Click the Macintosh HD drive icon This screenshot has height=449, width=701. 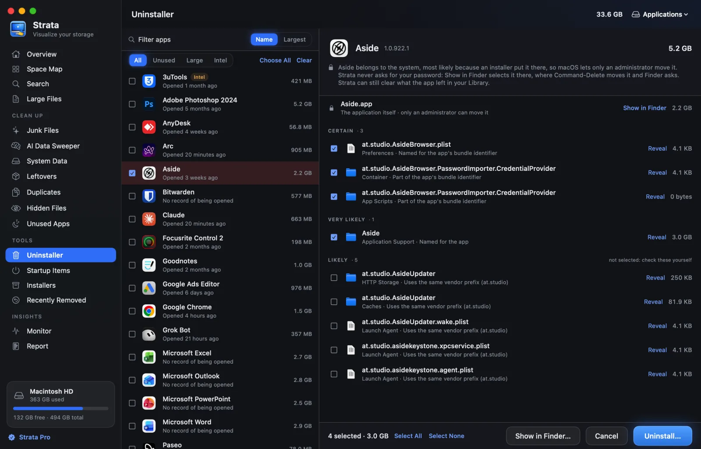[x=19, y=396]
